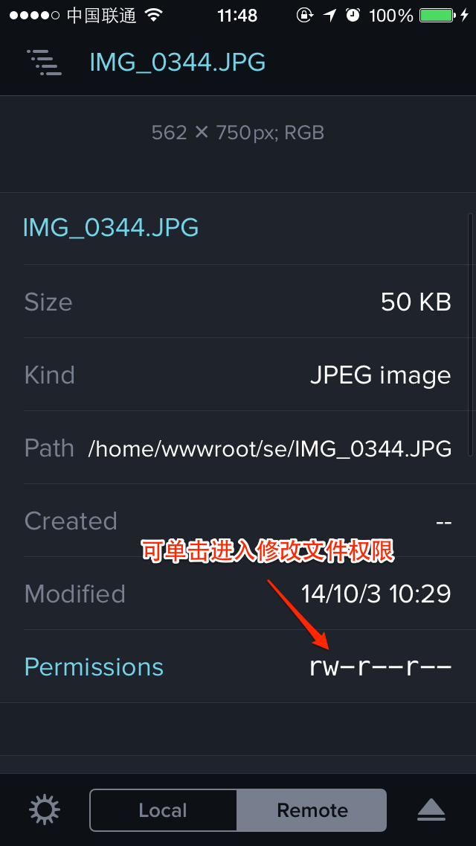This screenshot has width=476, height=846.
Task: Open the file list hierarchy icon
Action: 44,62
